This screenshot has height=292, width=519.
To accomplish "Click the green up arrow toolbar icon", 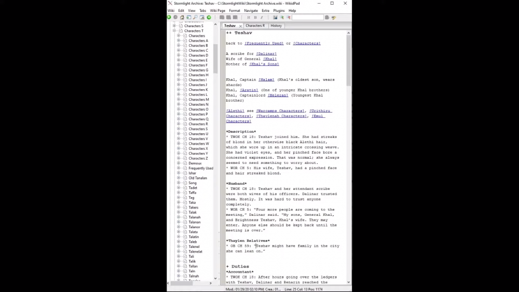I will point(209,17).
